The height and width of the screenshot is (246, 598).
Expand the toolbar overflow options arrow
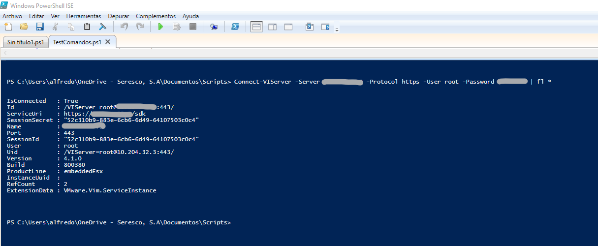[337, 30]
